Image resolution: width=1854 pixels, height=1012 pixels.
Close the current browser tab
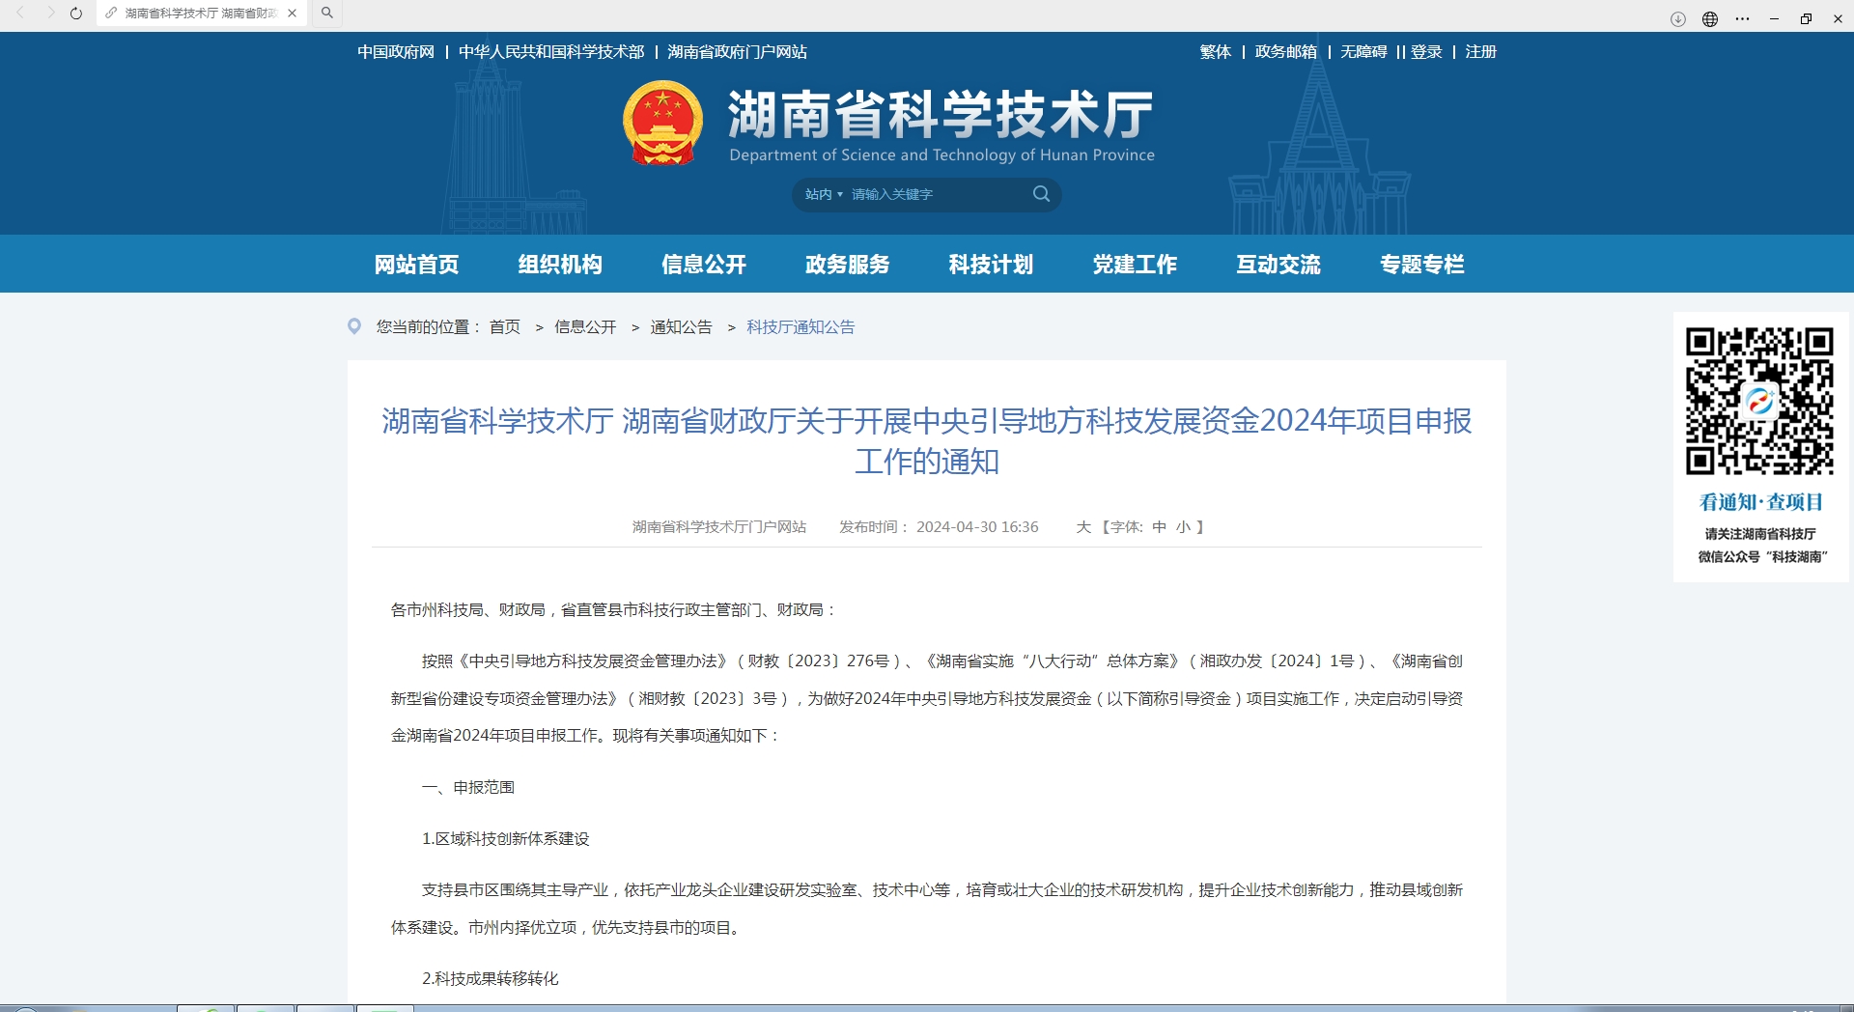click(x=292, y=14)
